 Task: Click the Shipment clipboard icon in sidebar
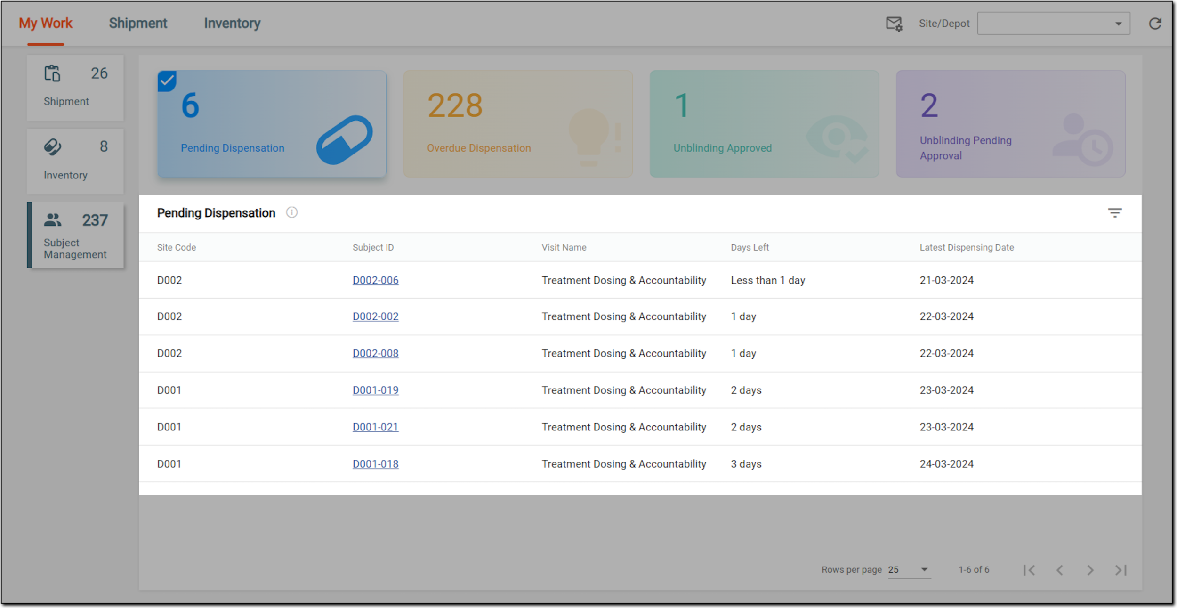52,73
